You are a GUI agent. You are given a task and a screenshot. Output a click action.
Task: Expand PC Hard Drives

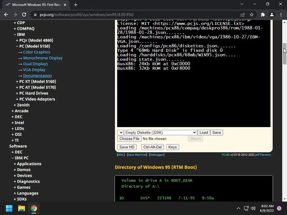(32, 93)
